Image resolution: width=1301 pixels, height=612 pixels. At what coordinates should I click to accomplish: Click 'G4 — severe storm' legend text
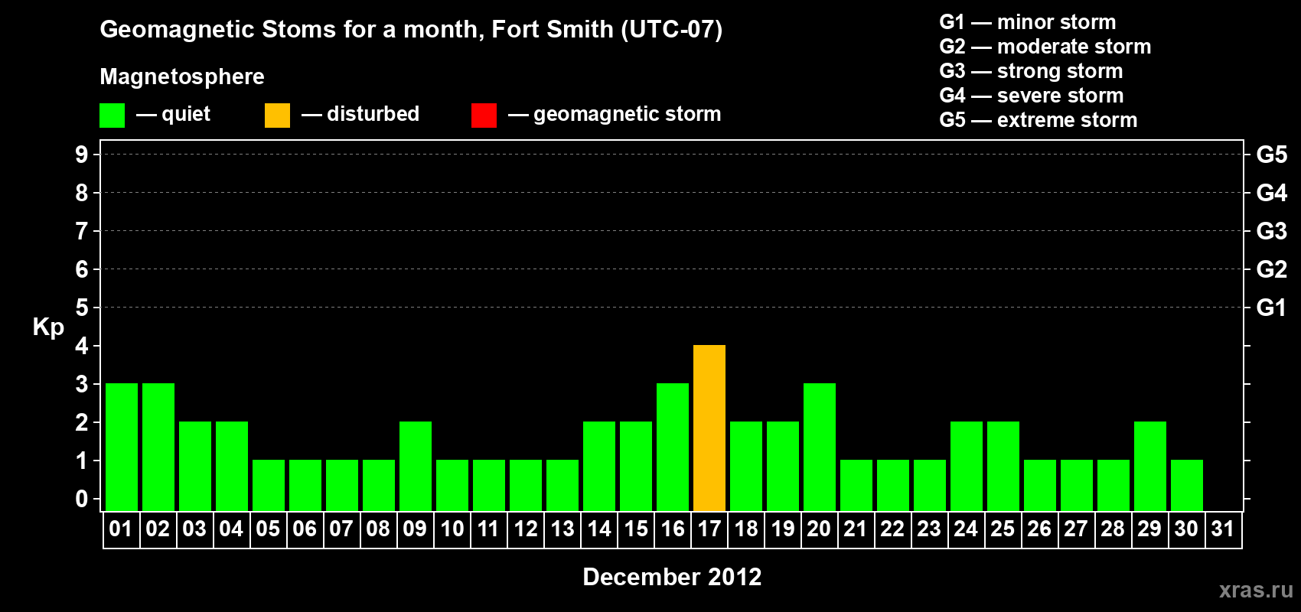tap(1032, 96)
